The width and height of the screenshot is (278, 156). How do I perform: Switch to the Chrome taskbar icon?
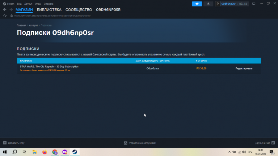(x=55, y=152)
